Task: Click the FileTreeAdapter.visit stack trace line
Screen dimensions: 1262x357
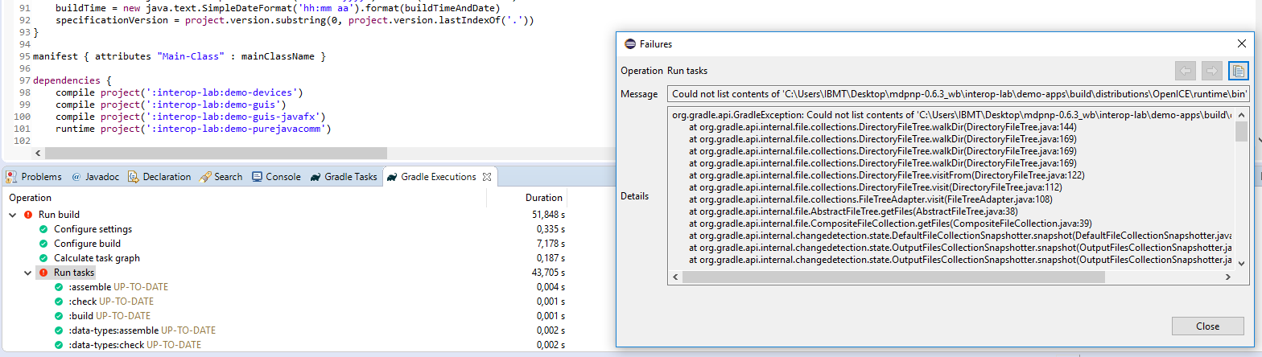Action: (871, 199)
